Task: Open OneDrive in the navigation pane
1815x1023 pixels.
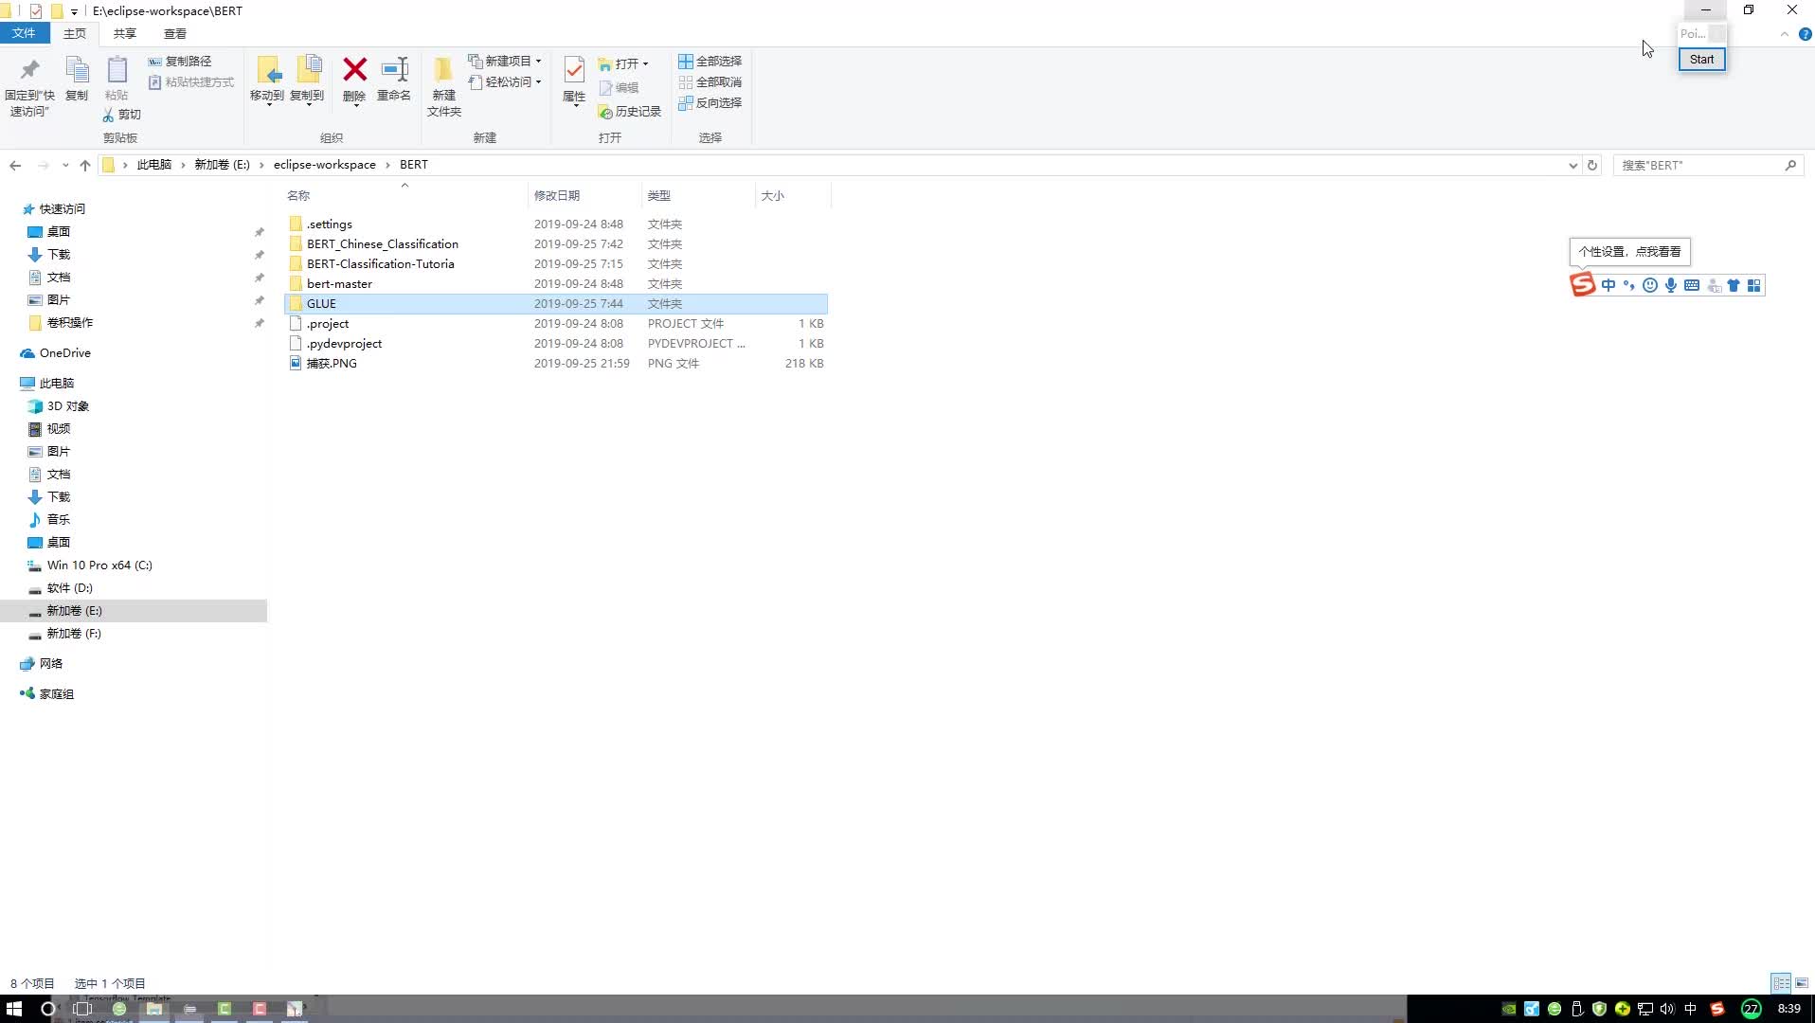Action: (x=64, y=353)
